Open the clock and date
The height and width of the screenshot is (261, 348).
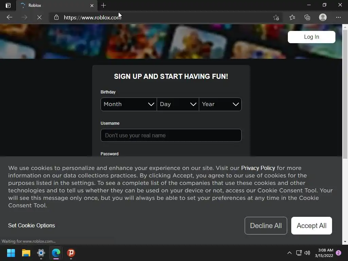[x=324, y=253]
